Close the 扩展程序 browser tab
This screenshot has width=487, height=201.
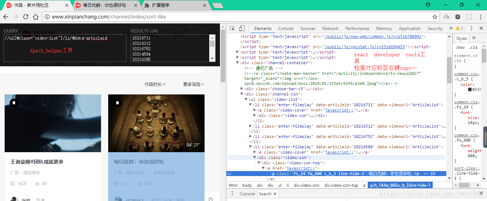205,5
